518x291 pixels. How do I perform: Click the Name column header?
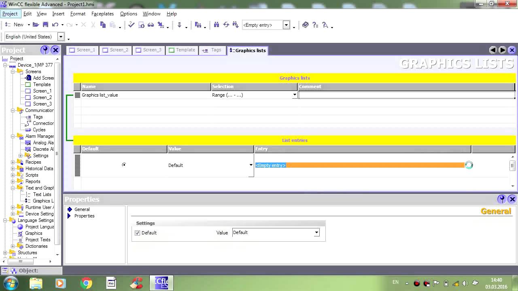[x=146, y=86]
